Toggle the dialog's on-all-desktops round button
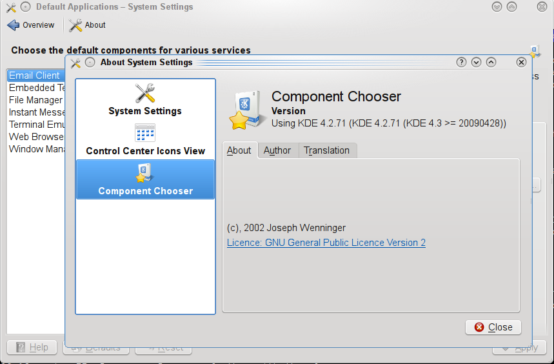This screenshot has height=364, width=554. coord(90,63)
